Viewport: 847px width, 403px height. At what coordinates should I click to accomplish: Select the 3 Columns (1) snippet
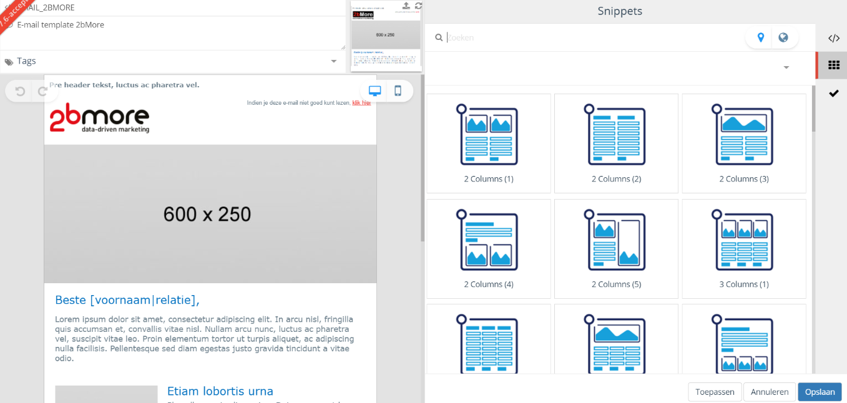pyautogui.click(x=743, y=248)
